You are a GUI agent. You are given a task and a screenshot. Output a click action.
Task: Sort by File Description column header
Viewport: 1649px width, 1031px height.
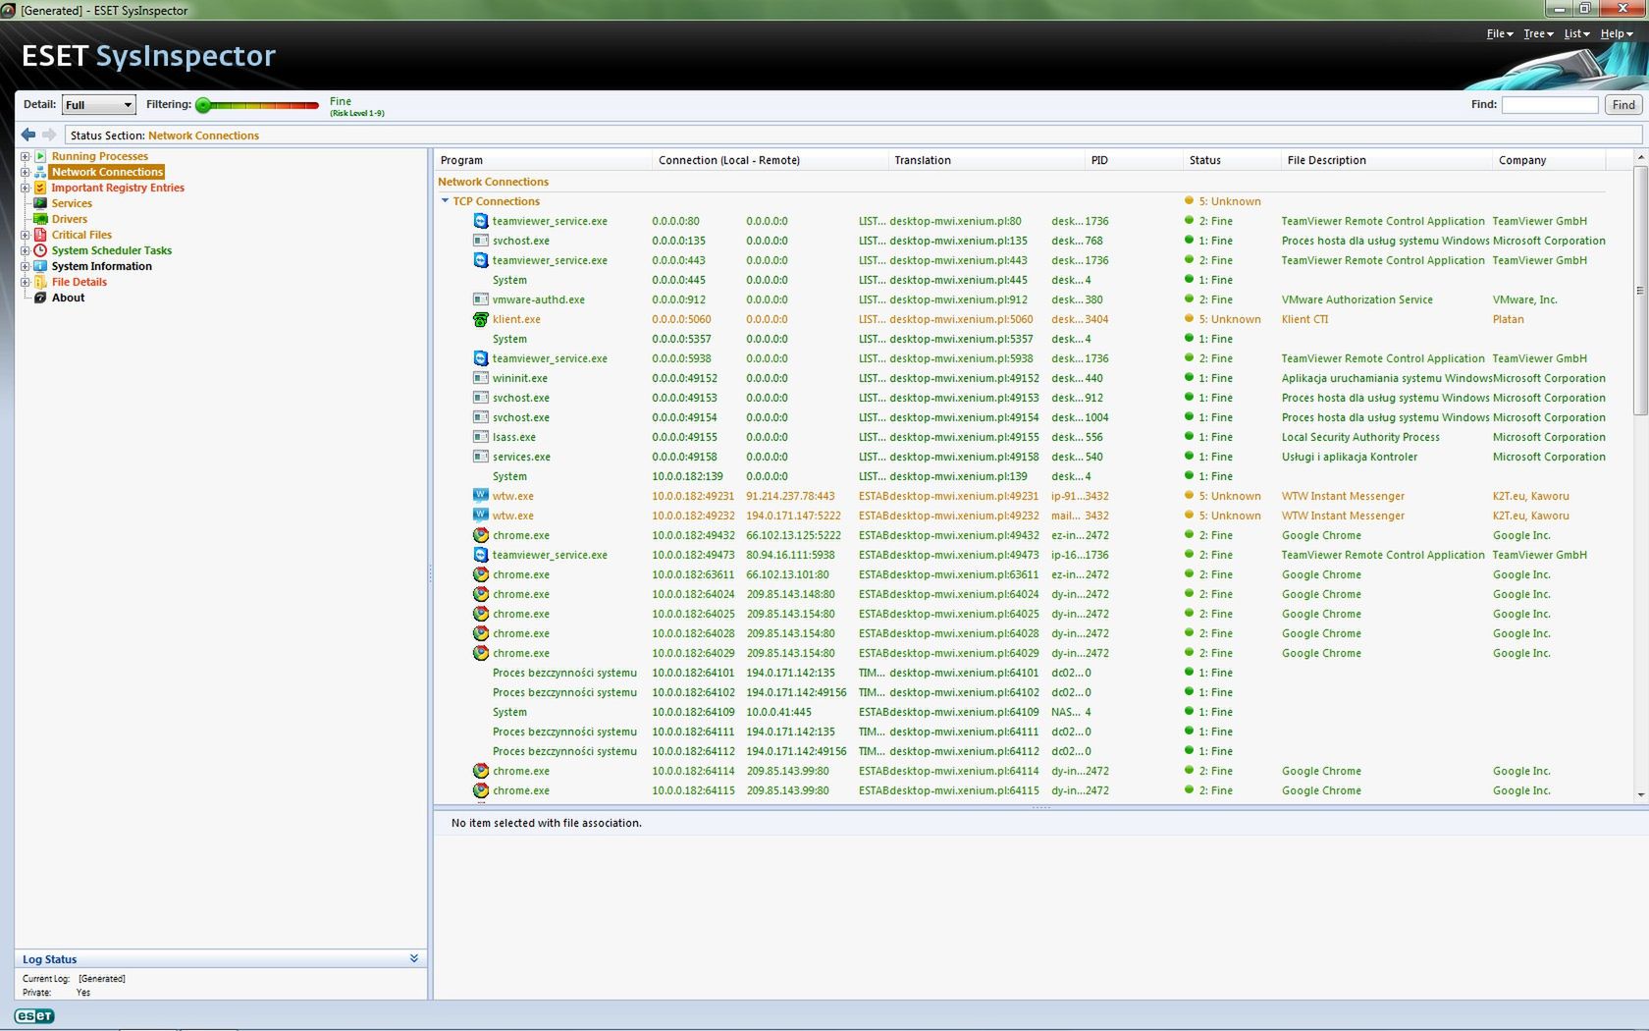[x=1387, y=160]
